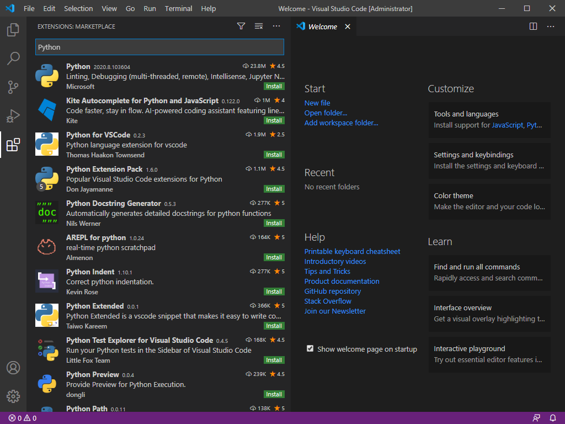Install the Microsoft Python extension
The width and height of the screenshot is (565, 424).
[x=274, y=86]
